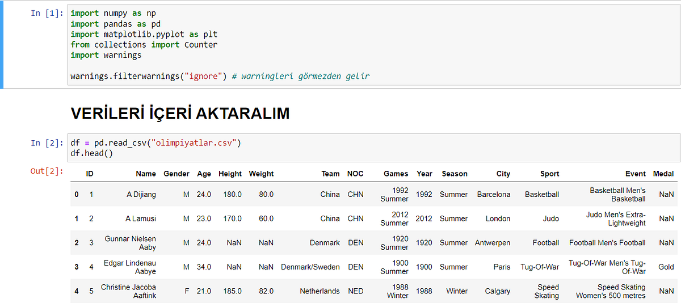Click the In [2] prompt label
The height and width of the screenshot is (307, 681).
pyautogui.click(x=48, y=143)
